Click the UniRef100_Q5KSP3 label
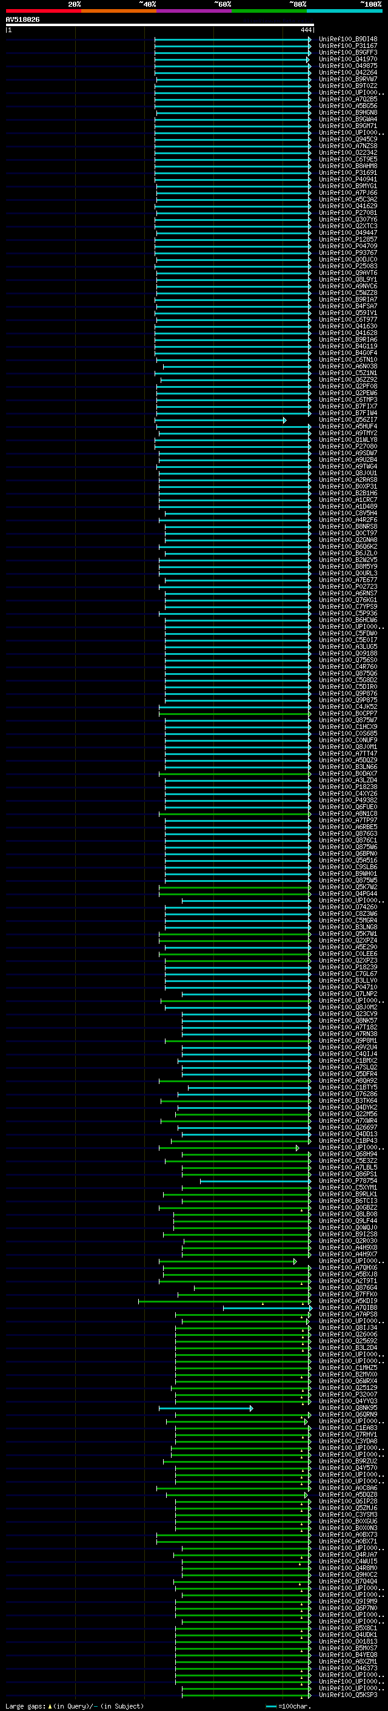 tap(348, 1695)
